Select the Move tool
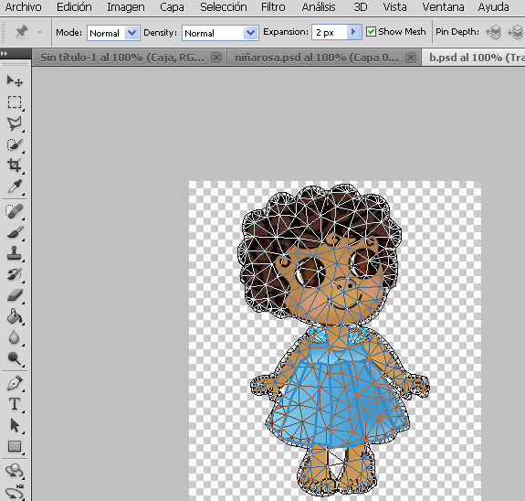The height and width of the screenshot is (501, 525). coord(15,81)
